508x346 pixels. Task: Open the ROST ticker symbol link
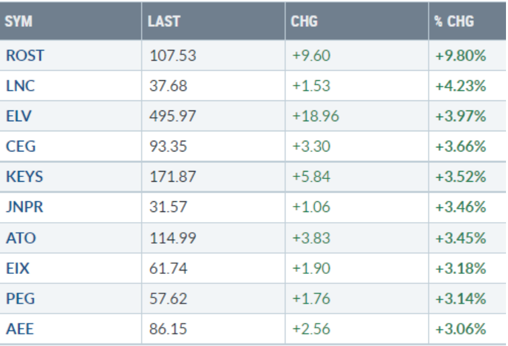[x=25, y=56]
